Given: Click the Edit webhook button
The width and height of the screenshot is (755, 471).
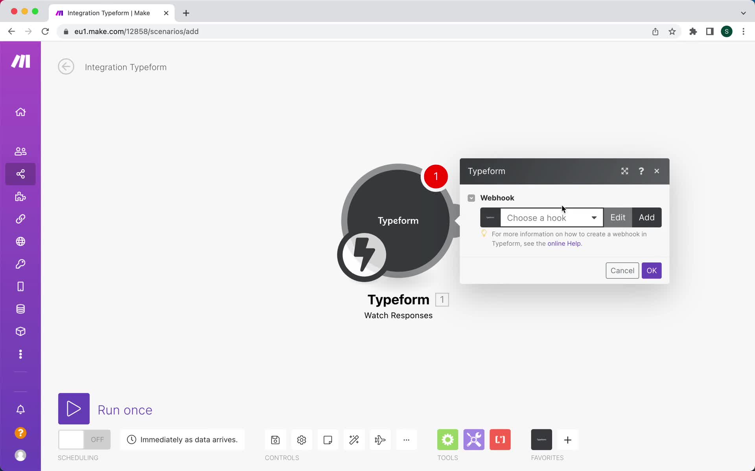Looking at the screenshot, I should 618,217.
